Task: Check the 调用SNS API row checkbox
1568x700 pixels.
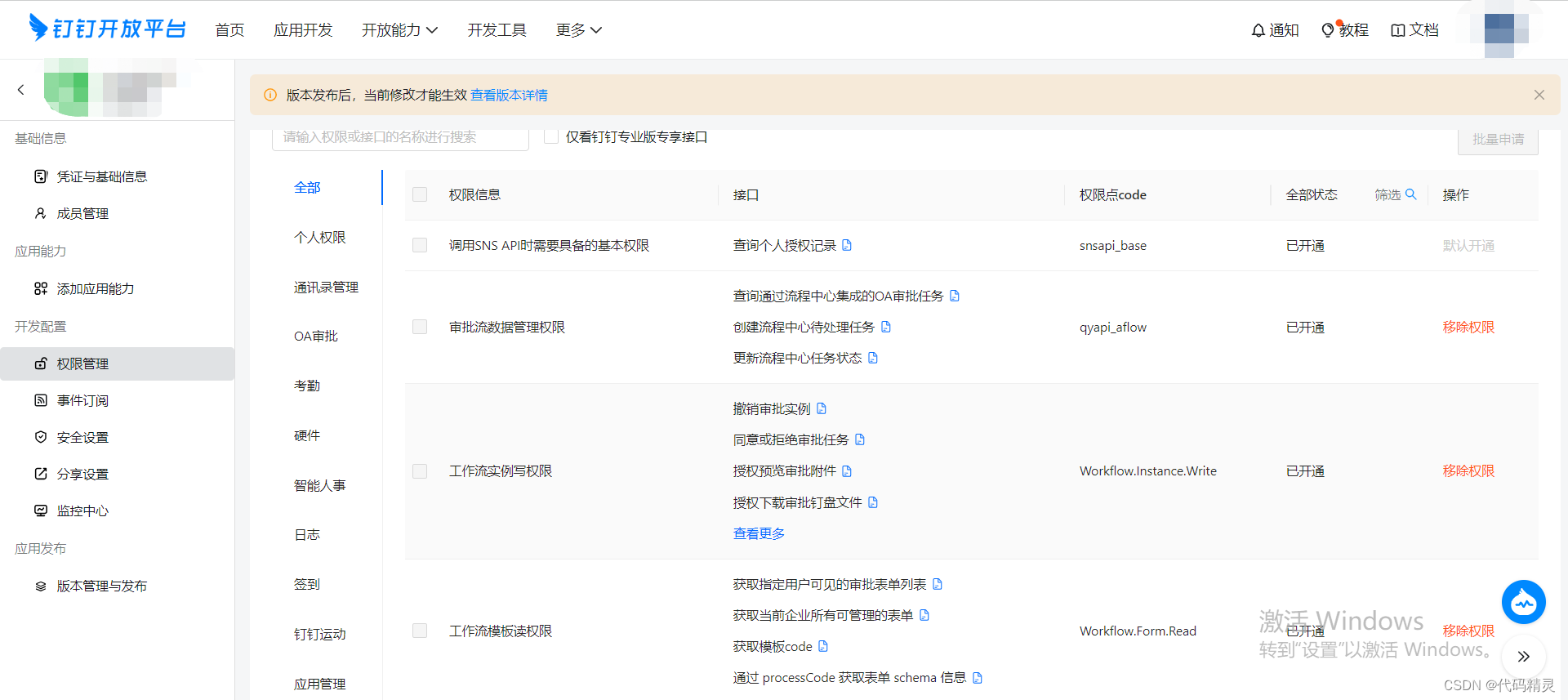Action: click(x=420, y=245)
